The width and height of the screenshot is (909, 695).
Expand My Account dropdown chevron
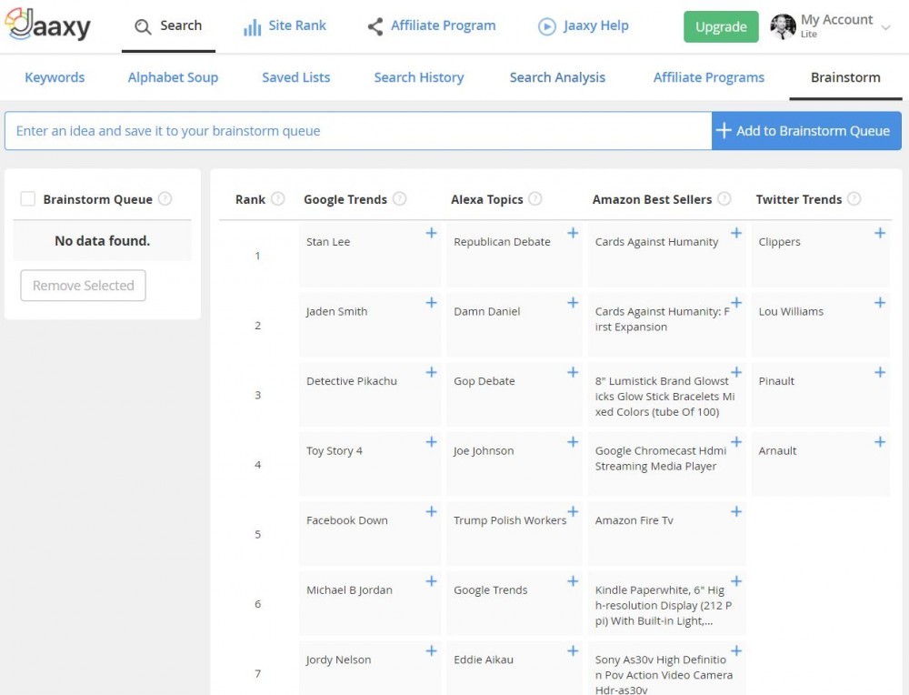[885, 27]
